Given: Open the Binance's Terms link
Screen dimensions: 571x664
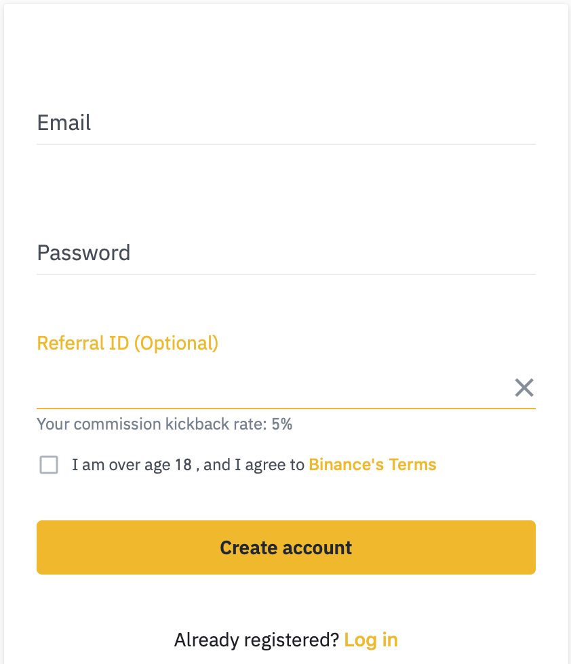Looking at the screenshot, I should tap(372, 465).
